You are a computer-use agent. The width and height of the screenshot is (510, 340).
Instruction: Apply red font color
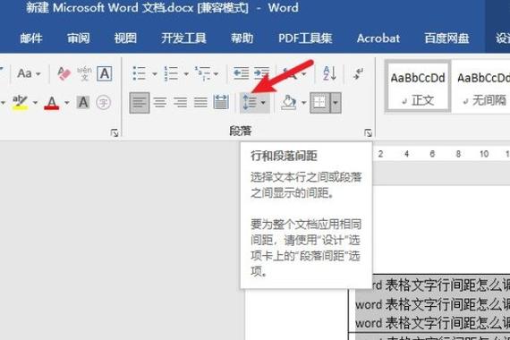[51, 103]
